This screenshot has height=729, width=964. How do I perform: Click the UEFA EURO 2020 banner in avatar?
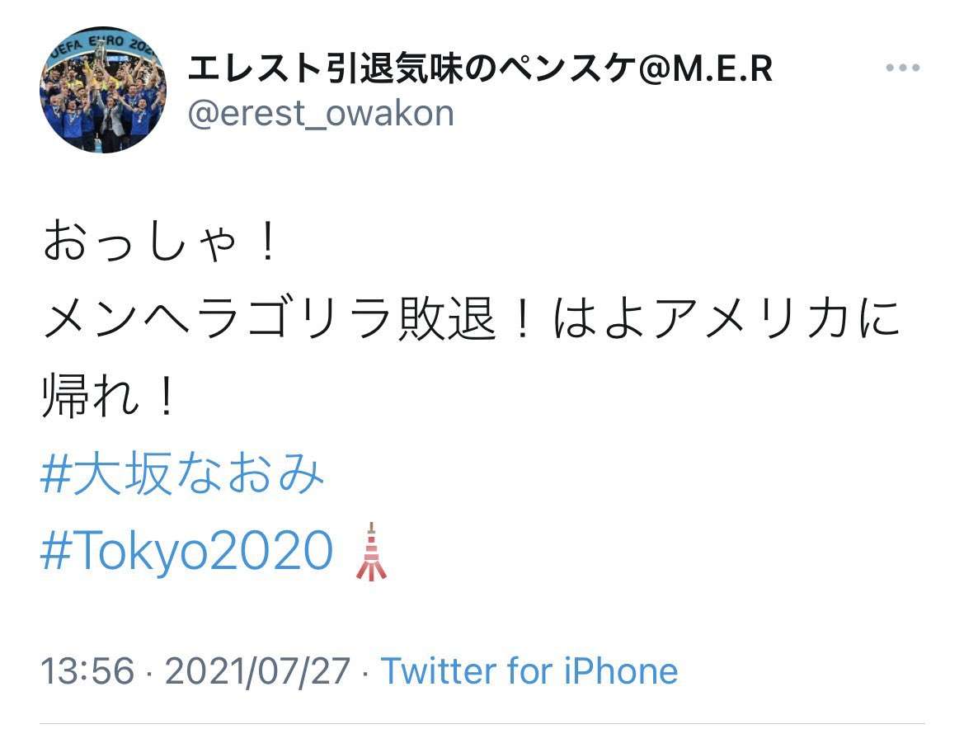(x=103, y=45)
